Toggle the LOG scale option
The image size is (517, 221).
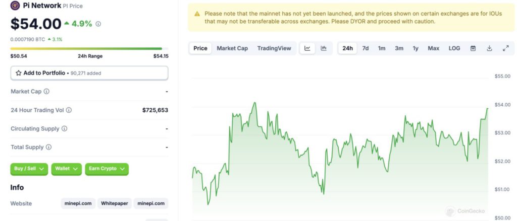(454, 48)
